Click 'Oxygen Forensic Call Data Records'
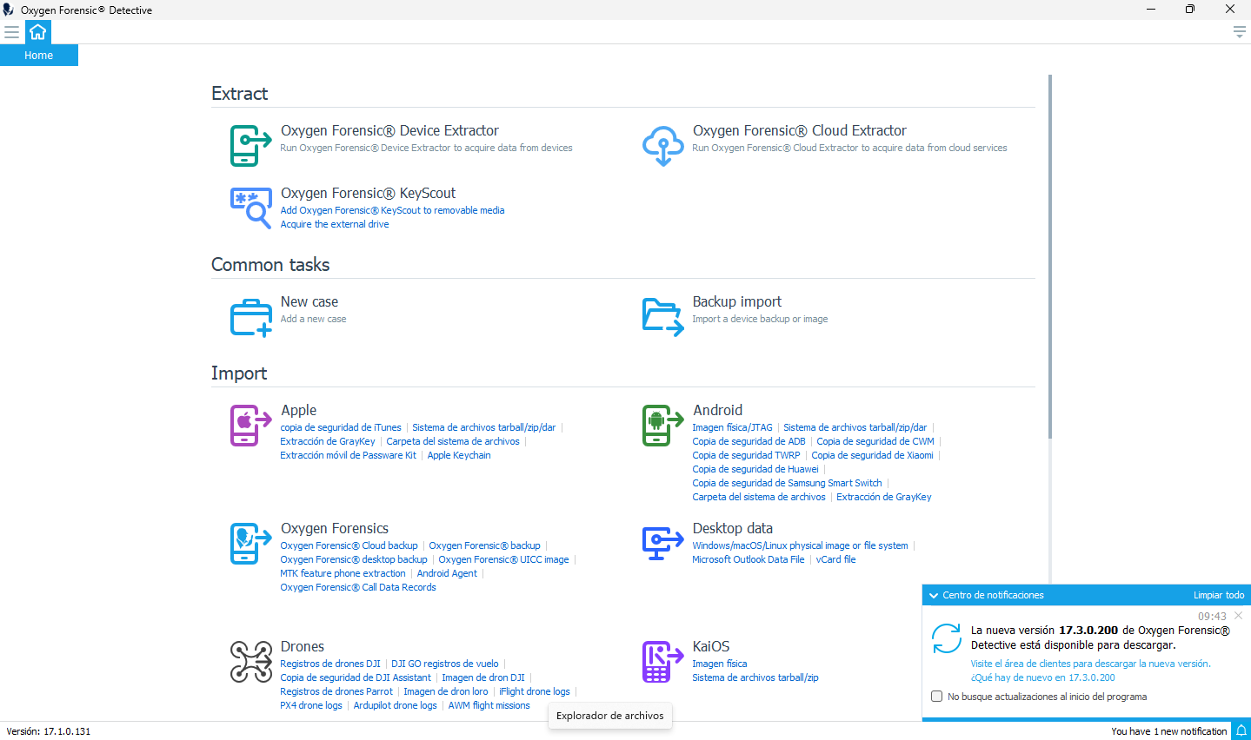Image resolution: width=1251 pixels, height=740 pixels. coord(358,587)
